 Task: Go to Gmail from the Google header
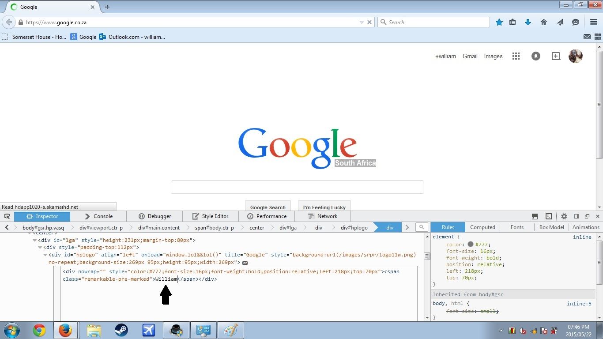pos(470,56)
